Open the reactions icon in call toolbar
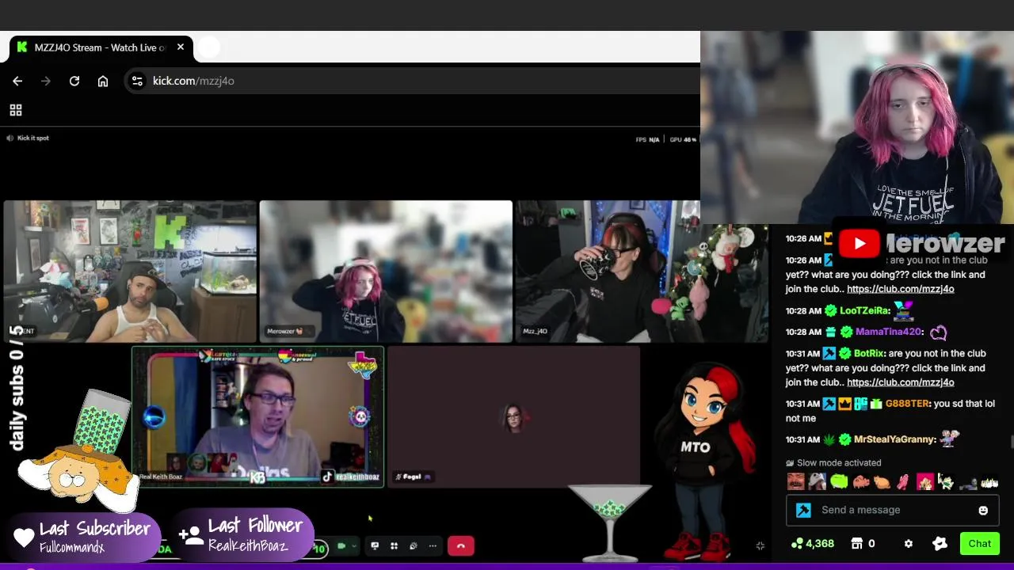1014x570 pixels. pos(413,546)
